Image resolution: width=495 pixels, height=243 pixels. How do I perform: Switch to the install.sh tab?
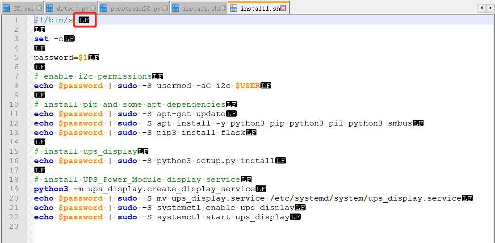[199, 8]
